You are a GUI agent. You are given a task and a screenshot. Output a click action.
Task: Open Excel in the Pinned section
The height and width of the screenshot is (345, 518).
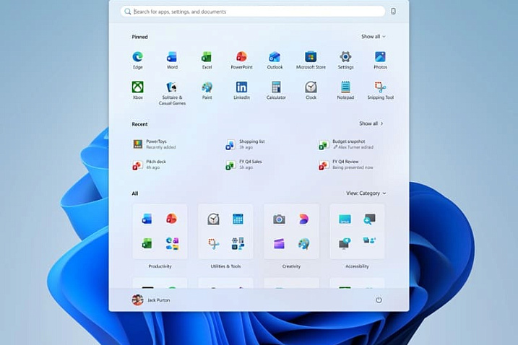[207, 60]
